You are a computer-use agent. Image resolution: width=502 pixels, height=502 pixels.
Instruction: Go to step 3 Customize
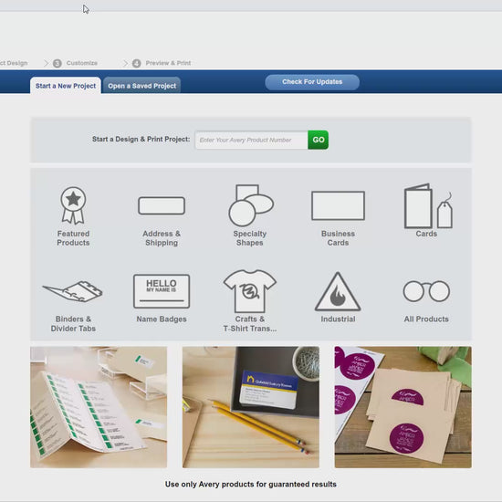[x=75, y=63]
